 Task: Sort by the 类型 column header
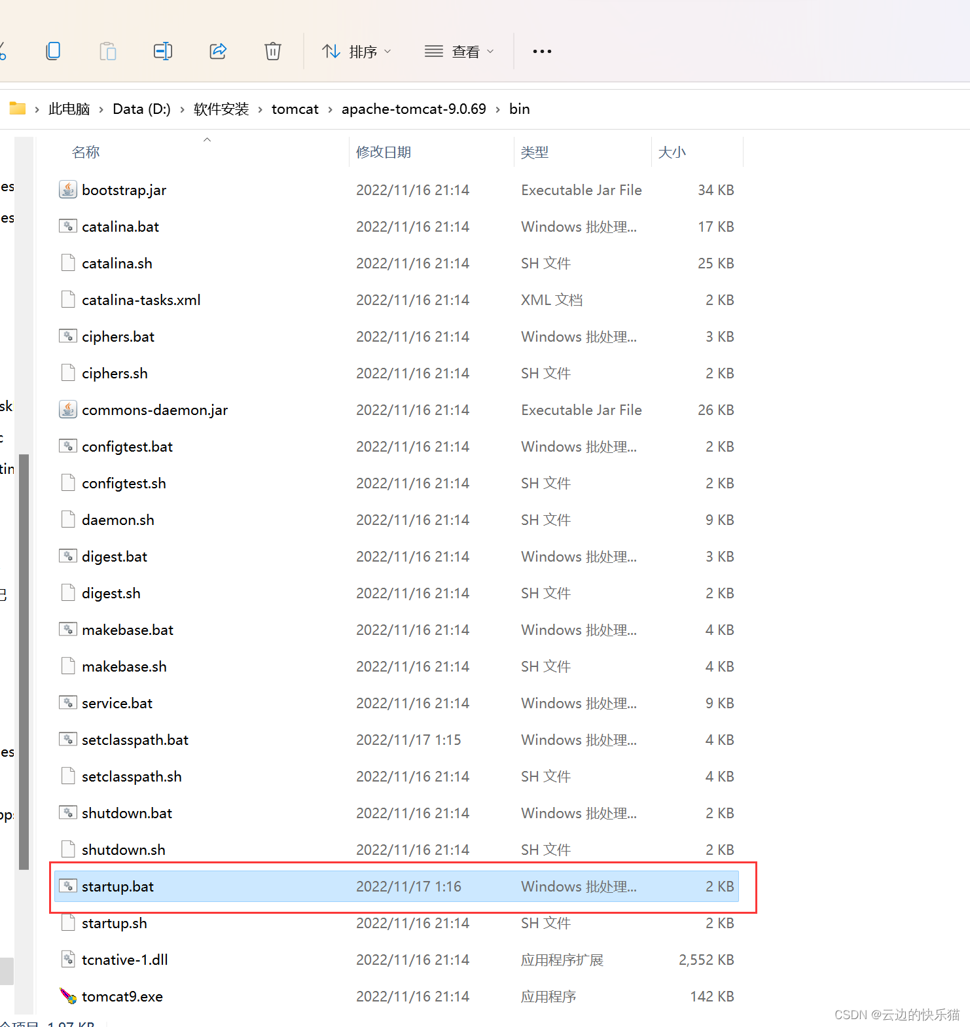[534, 153]
